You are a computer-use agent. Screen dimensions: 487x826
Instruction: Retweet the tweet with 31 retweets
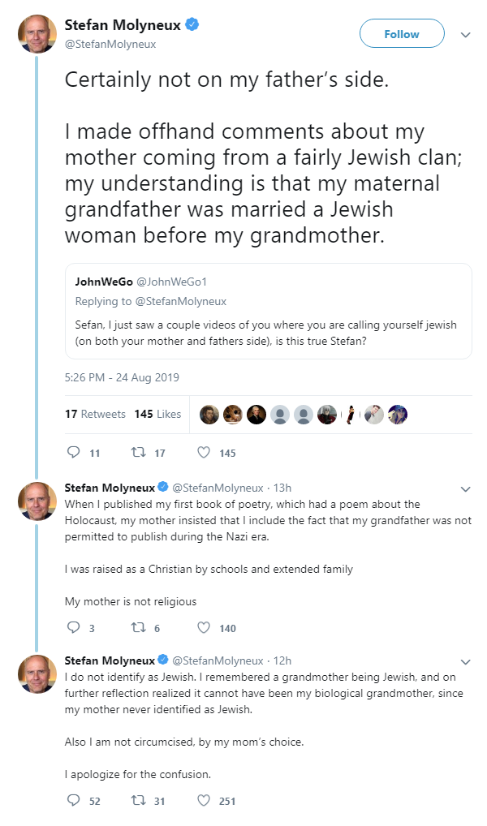(137, 801)
